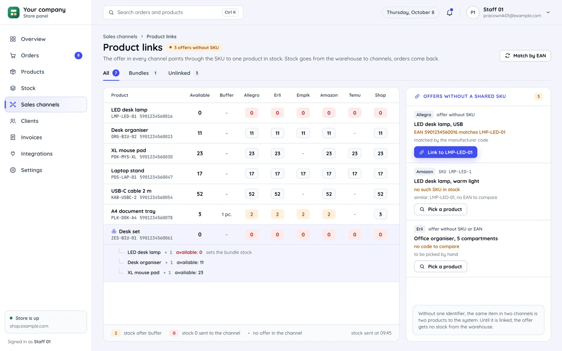This screenshot has width=562, height=351.
Task: Click the Sales channels network icon
Action: coord(13,105)
